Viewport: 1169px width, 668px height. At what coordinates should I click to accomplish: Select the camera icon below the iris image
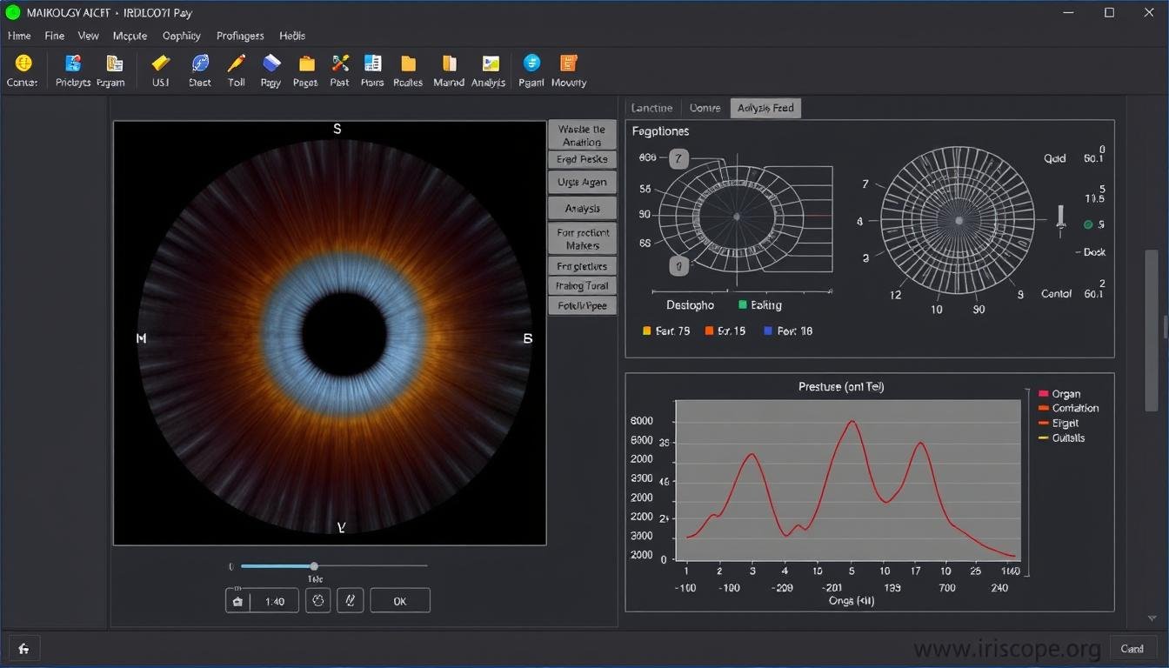tap(237, 600)
